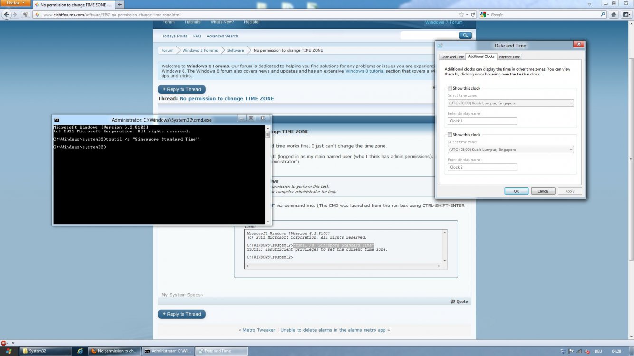Click the 'Clock 1' display name field
Viewport: 634px width, 356px height.
(x=482, y=121)
